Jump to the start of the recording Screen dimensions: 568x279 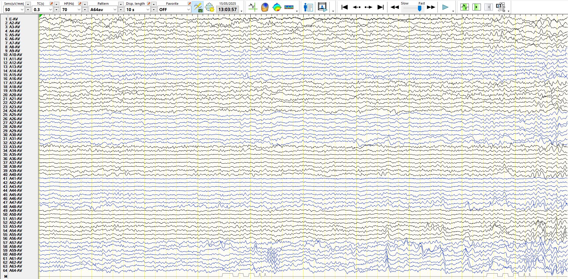[x=345, y=7]
